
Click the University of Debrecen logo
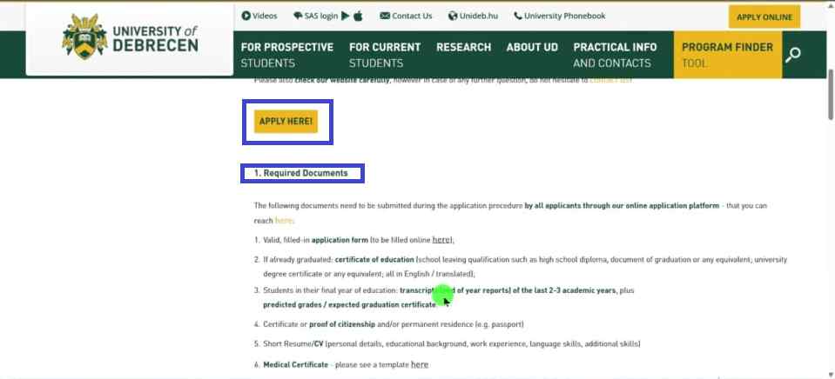tap(130, 39)
